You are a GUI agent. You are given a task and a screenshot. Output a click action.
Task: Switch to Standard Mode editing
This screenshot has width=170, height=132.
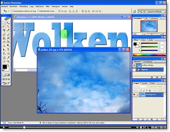click(x=4, y=75)
